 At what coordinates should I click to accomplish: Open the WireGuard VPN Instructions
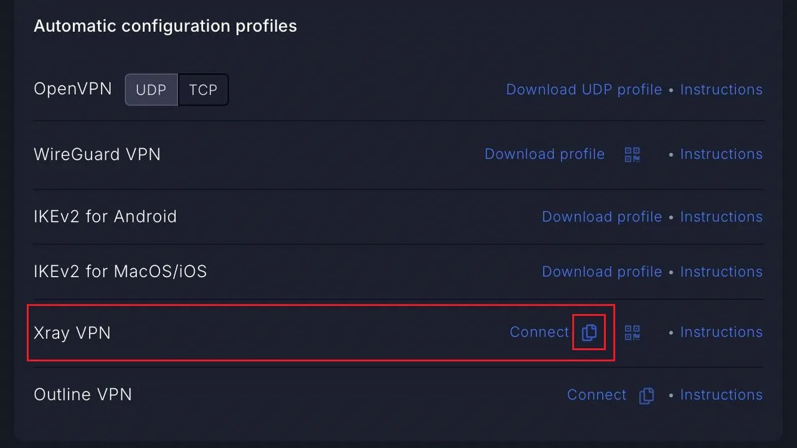[x=721, y=154]
